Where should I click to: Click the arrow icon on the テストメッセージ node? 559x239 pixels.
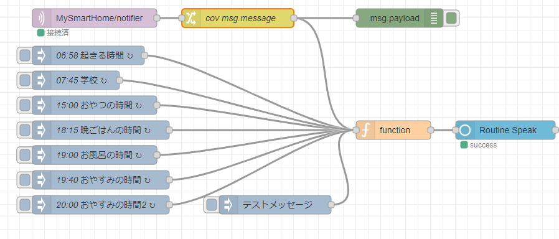pyautogui.click(x=228, y=205)
